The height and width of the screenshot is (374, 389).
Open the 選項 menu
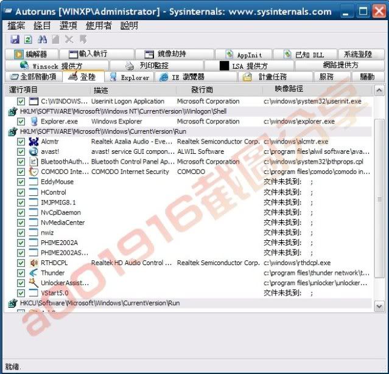tap(68, 26)
